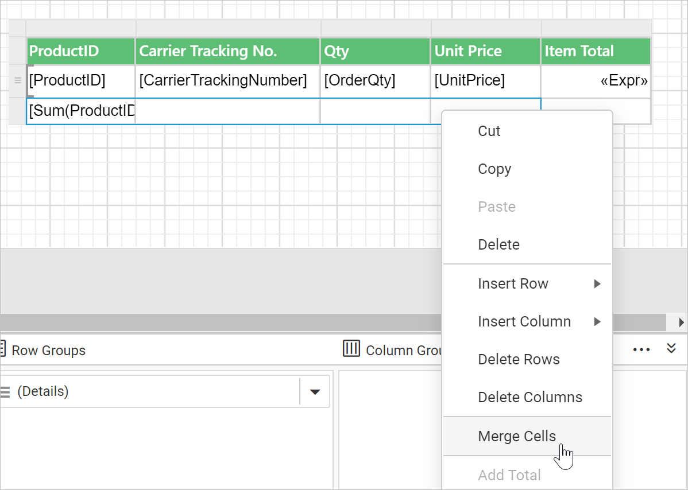Image resolution: width=688 pixels, height=490 pixels.
Task: Select the Qty header cell
Action: [x=375, y=51]
